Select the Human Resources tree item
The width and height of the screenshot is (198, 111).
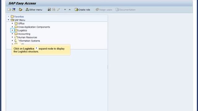coord(28,37)
